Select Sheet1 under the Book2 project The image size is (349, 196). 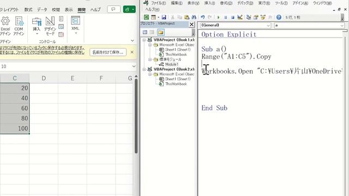tap(178, 79)
